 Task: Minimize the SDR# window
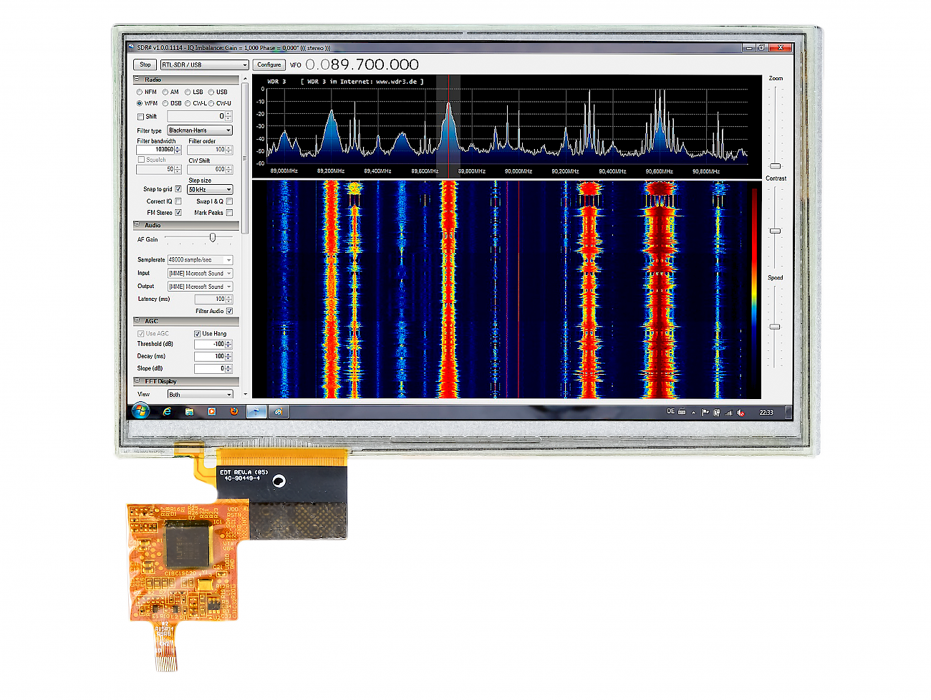tap(748, 48)
